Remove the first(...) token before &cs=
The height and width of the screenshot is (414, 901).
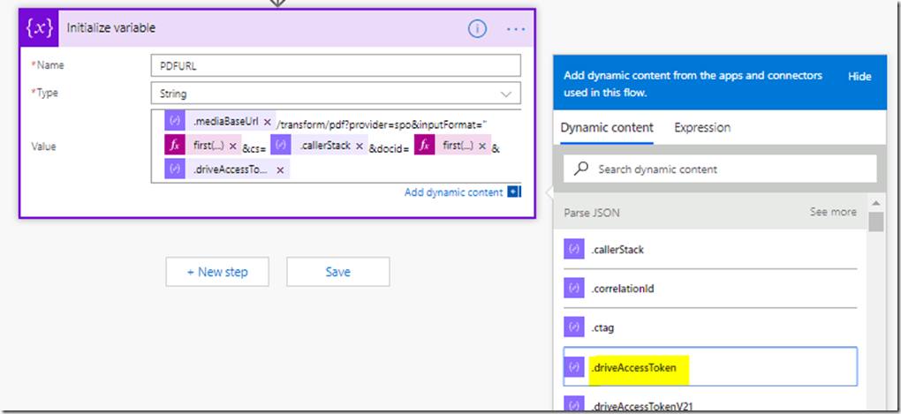pyautogui.click(x=232, y=147)
